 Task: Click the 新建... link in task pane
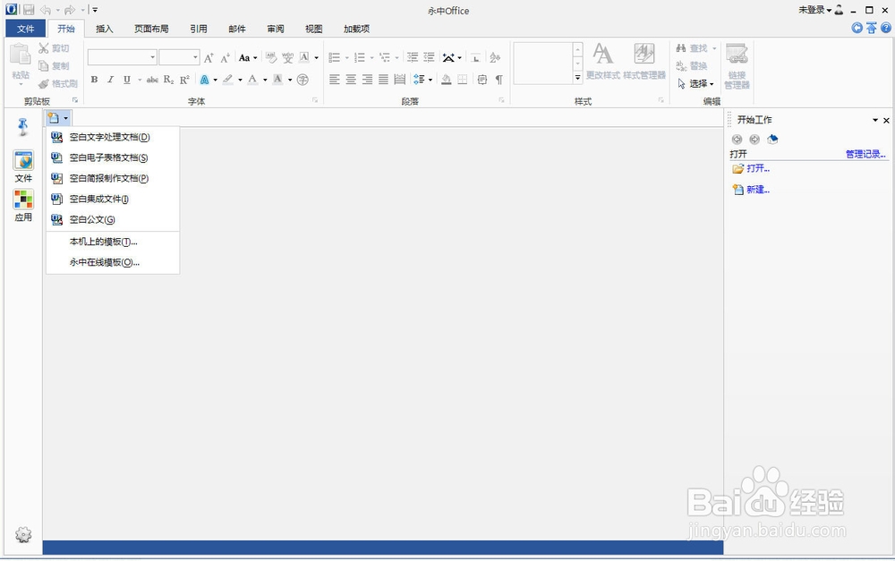coord(758,190)
